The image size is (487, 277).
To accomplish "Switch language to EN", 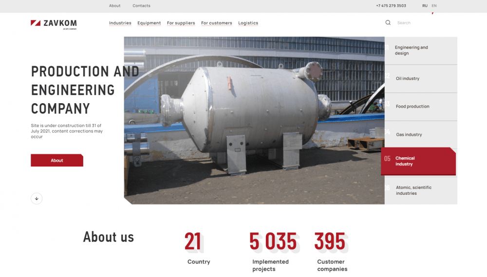I will (x=434, y=5).
